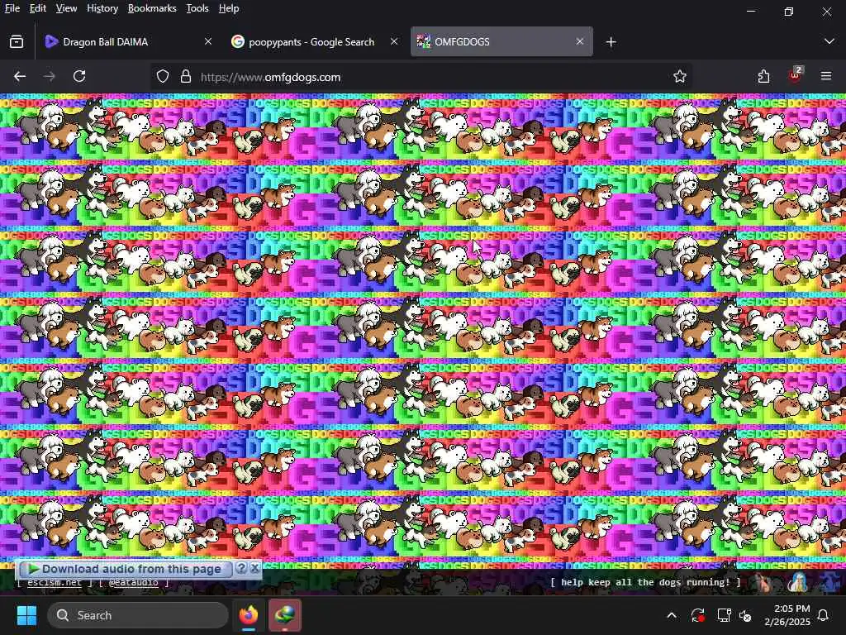Dismiss the download audio bar

(x=254, y=568)
